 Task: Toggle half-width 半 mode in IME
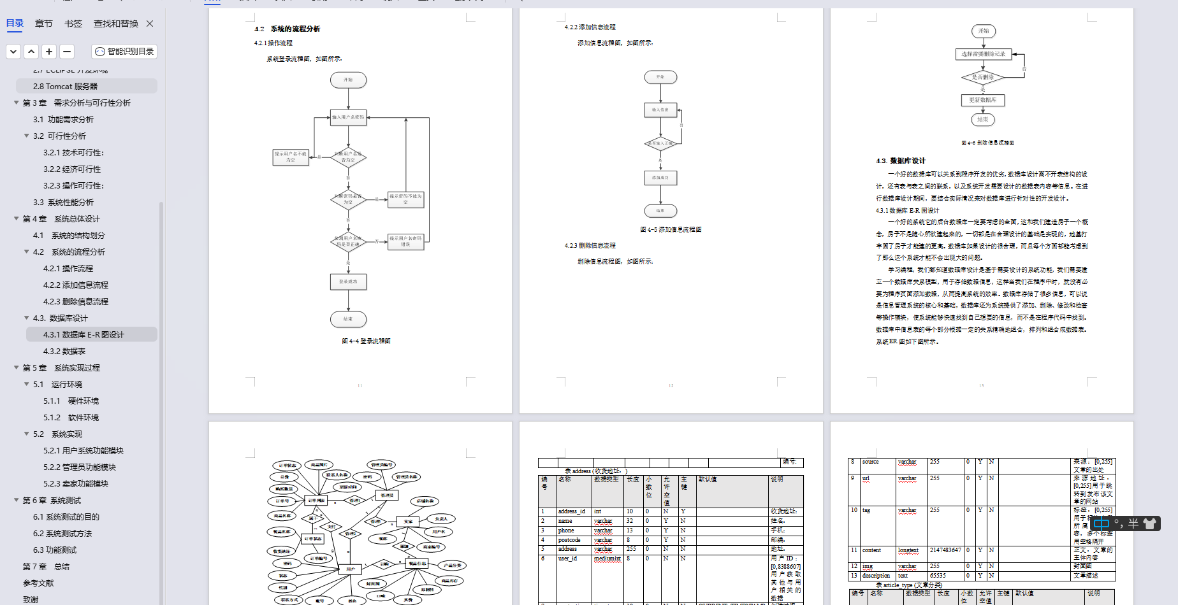(x=1133, y=523)
